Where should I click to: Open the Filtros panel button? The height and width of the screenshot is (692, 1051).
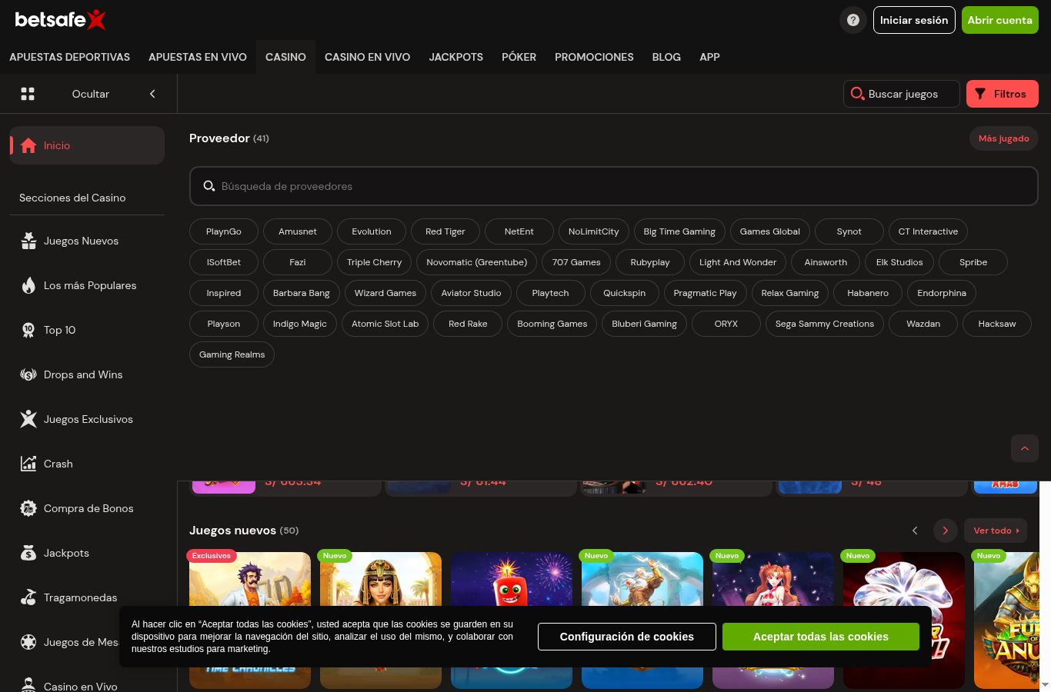coord(1003,94)
